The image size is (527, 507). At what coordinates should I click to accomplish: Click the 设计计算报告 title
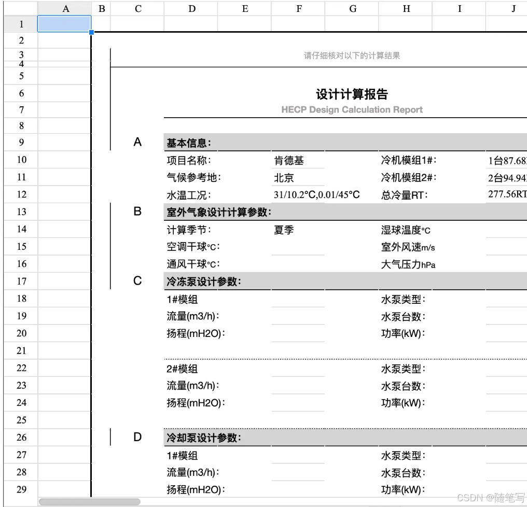click(x=352, y=94)
